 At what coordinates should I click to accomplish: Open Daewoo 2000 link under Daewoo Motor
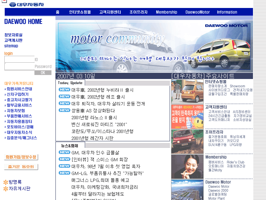218,190
